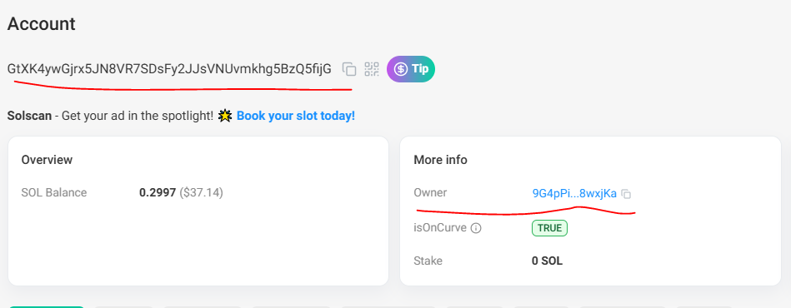Click the Overview card heading
This screenshot has width=791, height=308.
coord(47,160)
